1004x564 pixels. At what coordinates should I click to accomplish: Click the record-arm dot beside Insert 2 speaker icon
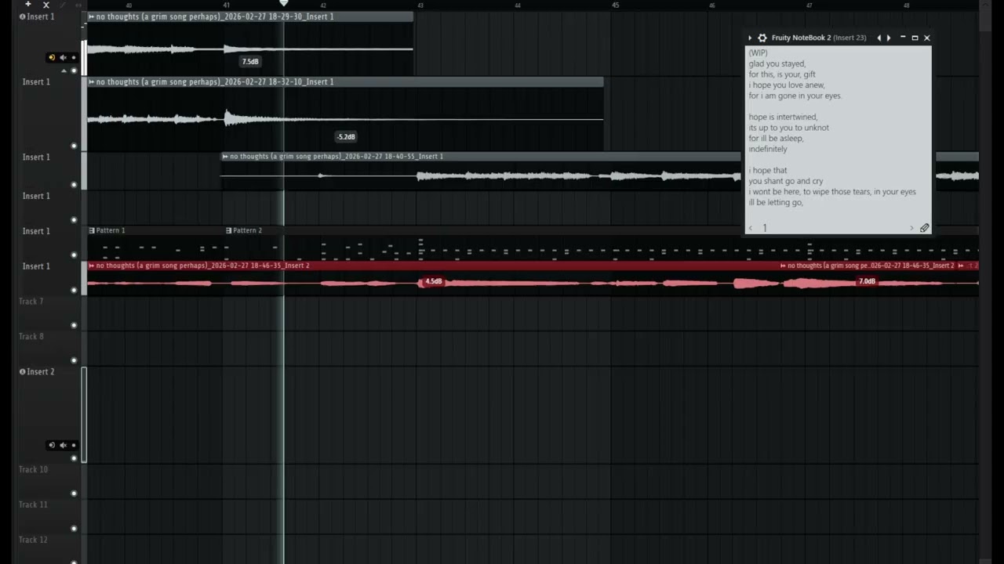(74, 445)
